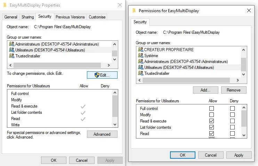Tick Deny checkbox for List folder contents
258x166 pixels.
pos(232,127)
